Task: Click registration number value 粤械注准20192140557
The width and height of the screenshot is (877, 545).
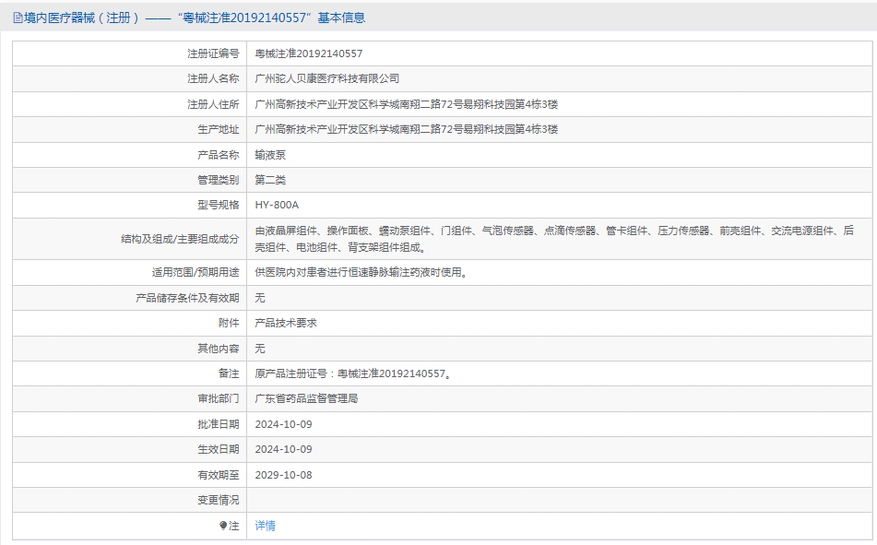Action: 309,53
